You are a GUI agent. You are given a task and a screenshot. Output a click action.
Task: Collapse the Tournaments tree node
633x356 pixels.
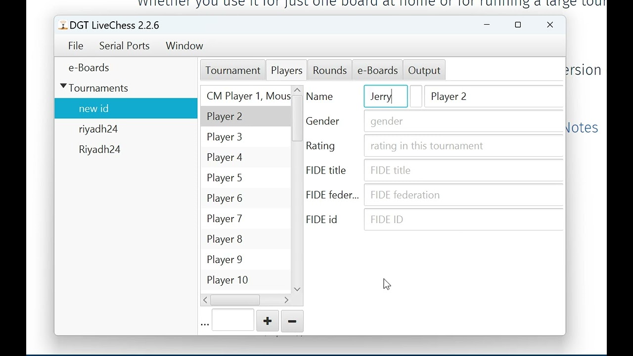point(63,87)
